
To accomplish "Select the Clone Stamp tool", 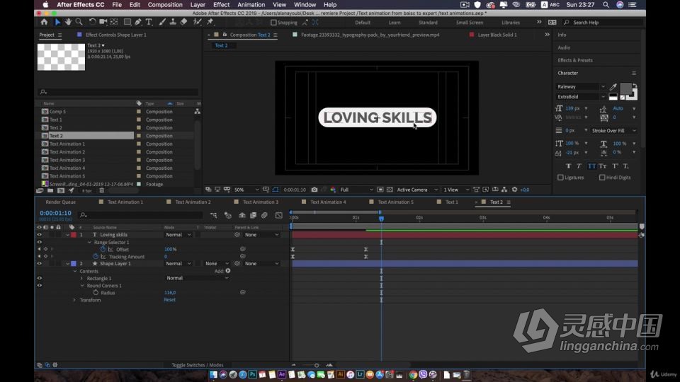I will click(x=173, y=22).
